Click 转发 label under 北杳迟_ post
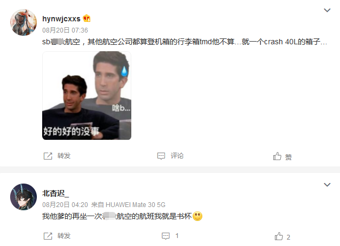The height and width of the screenshot is (246, 340). click(x=64, y=236)
